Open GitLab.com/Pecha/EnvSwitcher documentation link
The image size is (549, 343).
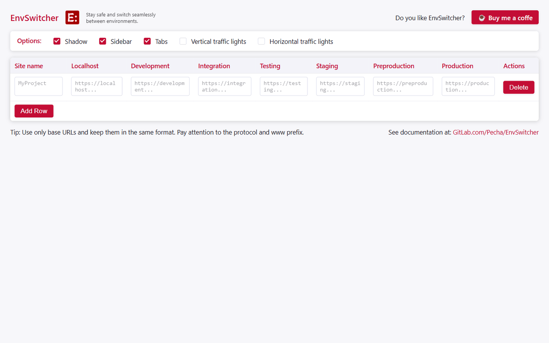[x=496, y=132]
